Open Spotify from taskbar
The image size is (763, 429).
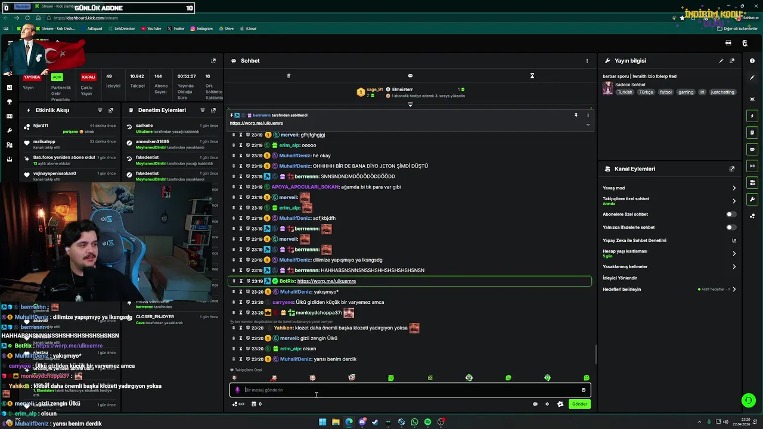pos(427,422)
